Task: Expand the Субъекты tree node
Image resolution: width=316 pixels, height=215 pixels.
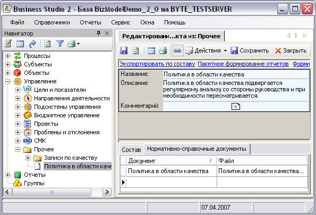Action: (7, 64)
